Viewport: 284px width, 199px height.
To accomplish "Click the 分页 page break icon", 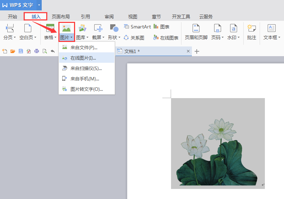I will (x=10, y=28).
